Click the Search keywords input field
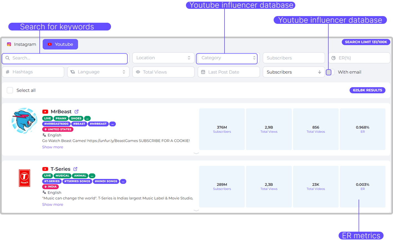393x240 pixels. (x=65, y=58)
